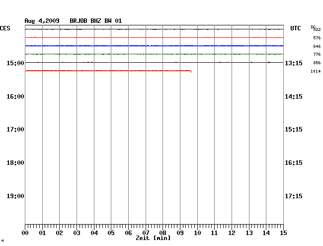
Task: Click the '04' minute tick label
Action: tap(94, 233)
